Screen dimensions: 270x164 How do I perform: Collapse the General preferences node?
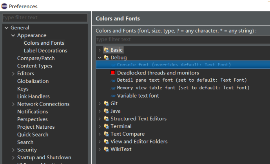tap(6, 28)
